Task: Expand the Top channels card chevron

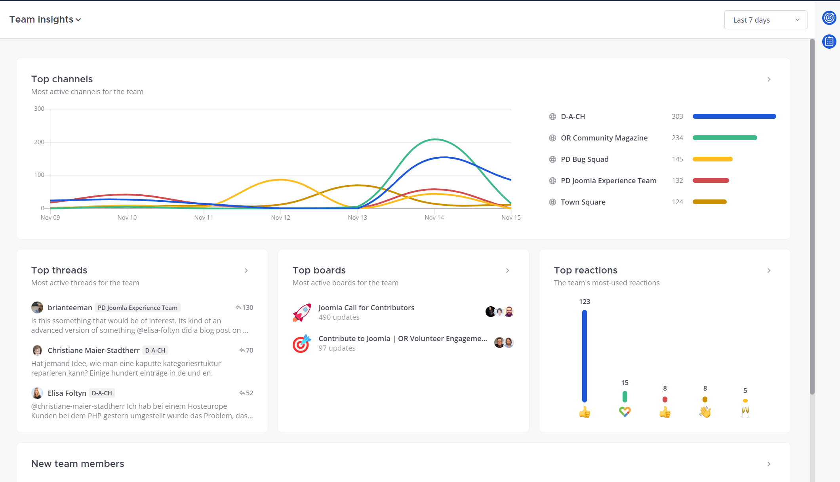Action: [769, 80]
